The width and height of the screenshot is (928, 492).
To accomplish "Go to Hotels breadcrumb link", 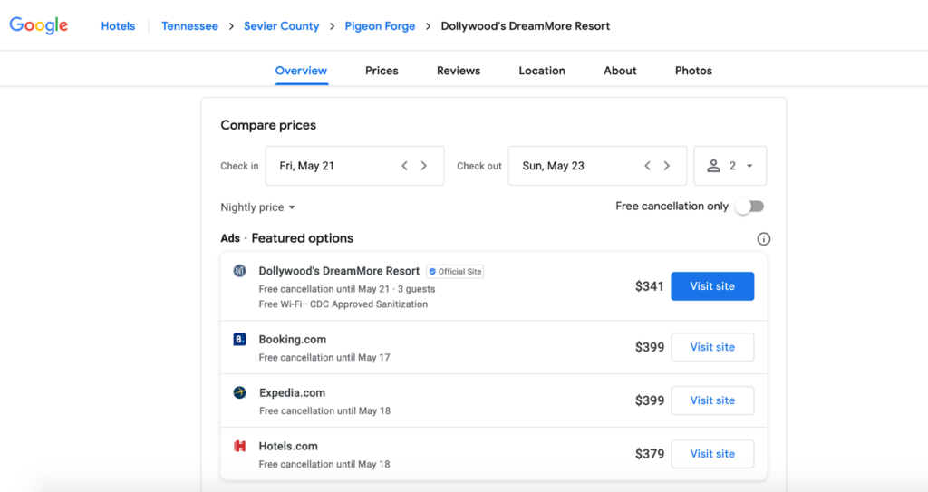I will click(118, 26).
